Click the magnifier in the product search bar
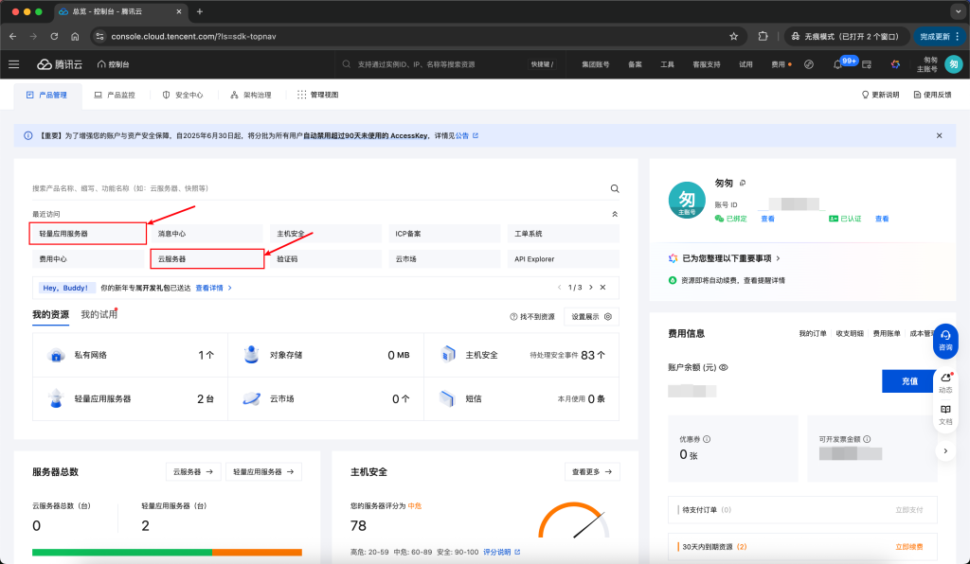The height and width of the screenshot is (564, 970). (x=615, y=188)
